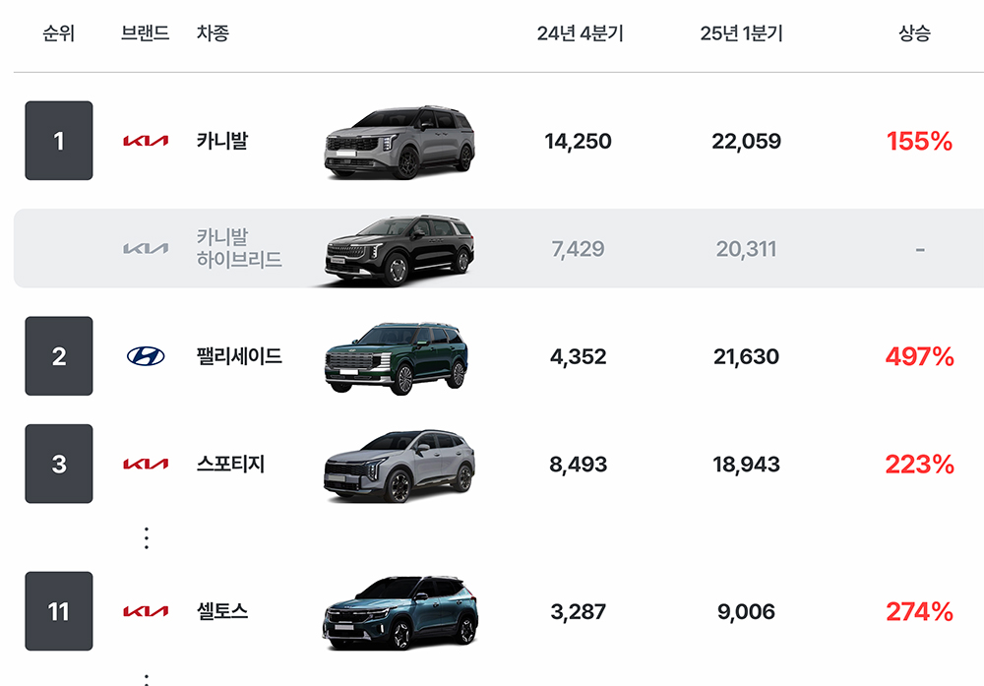Expand hidden rows via dots below 셀토스
This screenshot has height=686, width=984.
[147, 680]
